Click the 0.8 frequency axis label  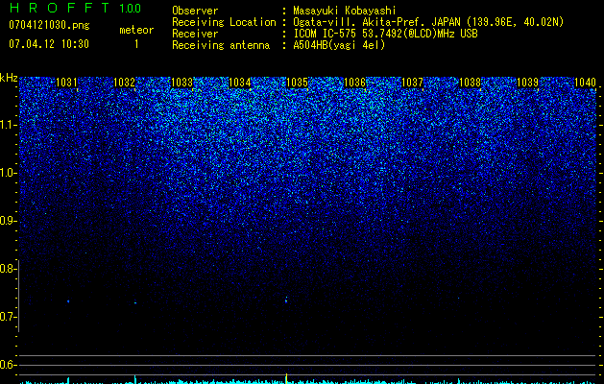[9, 269]
